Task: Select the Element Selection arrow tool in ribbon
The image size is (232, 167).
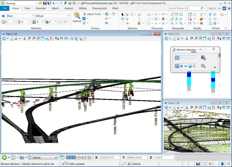Action: [x=123, y=14]
